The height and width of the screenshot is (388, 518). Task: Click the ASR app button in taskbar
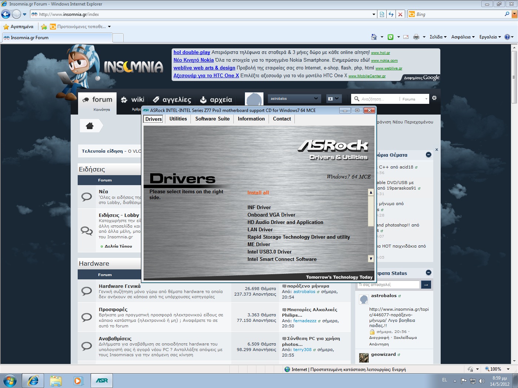[x=101, y=381]
